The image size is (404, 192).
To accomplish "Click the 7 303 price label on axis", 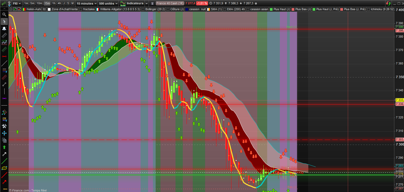I will click(x=399, y=139).
